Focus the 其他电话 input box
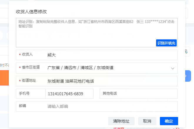This screenshot has width=194, height=129. [138, 94]
